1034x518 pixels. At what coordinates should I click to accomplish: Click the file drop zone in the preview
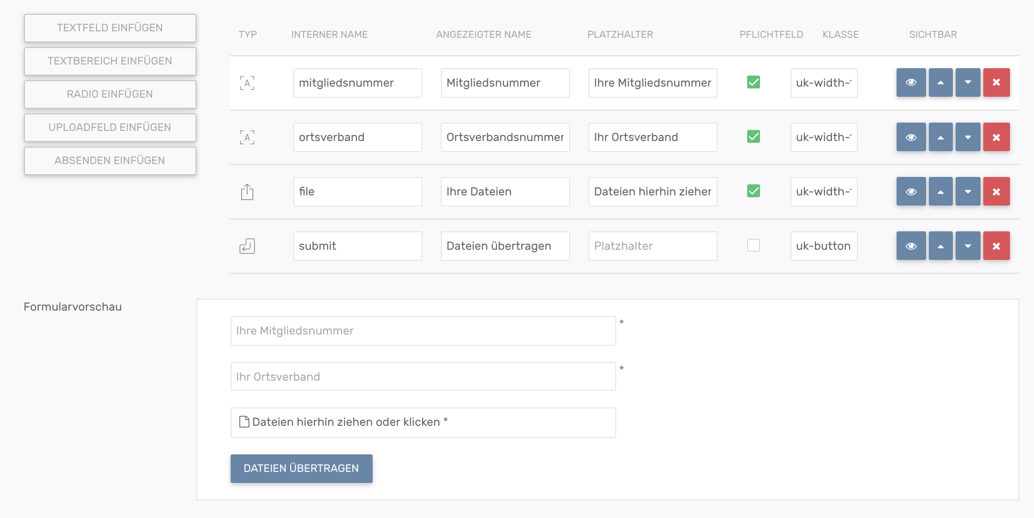click(422, 422)
